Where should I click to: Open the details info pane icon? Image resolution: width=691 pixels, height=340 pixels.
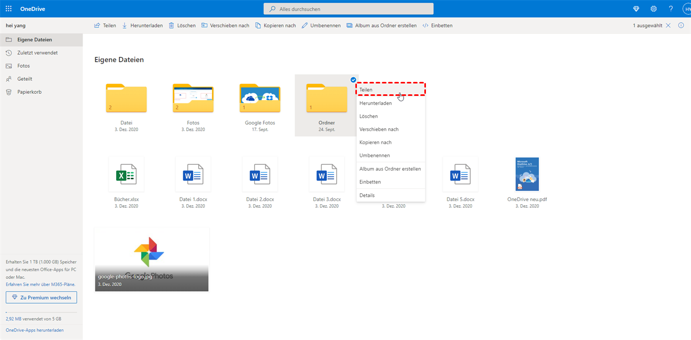coord(681,25)
